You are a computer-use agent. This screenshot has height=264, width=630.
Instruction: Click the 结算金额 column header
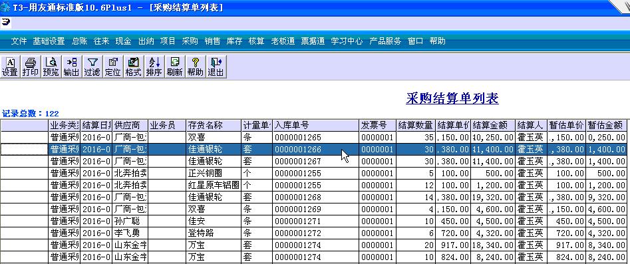pyautogui.click(x=492, y=125)
